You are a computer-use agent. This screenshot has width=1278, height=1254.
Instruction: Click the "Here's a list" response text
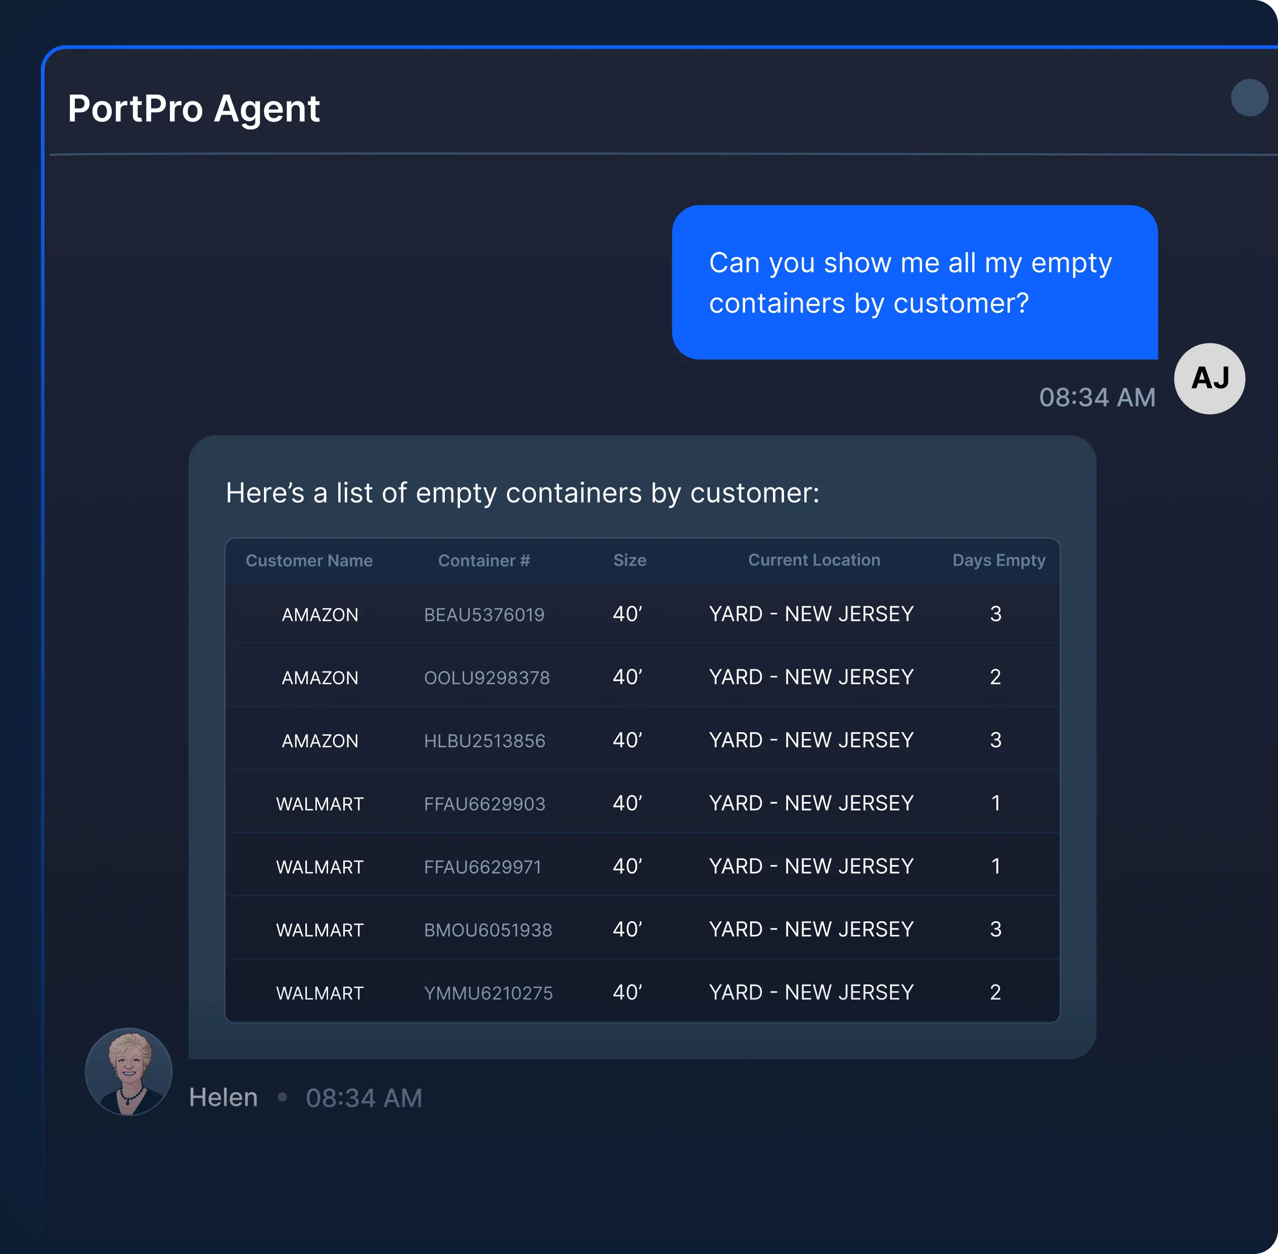coord(522,492)
